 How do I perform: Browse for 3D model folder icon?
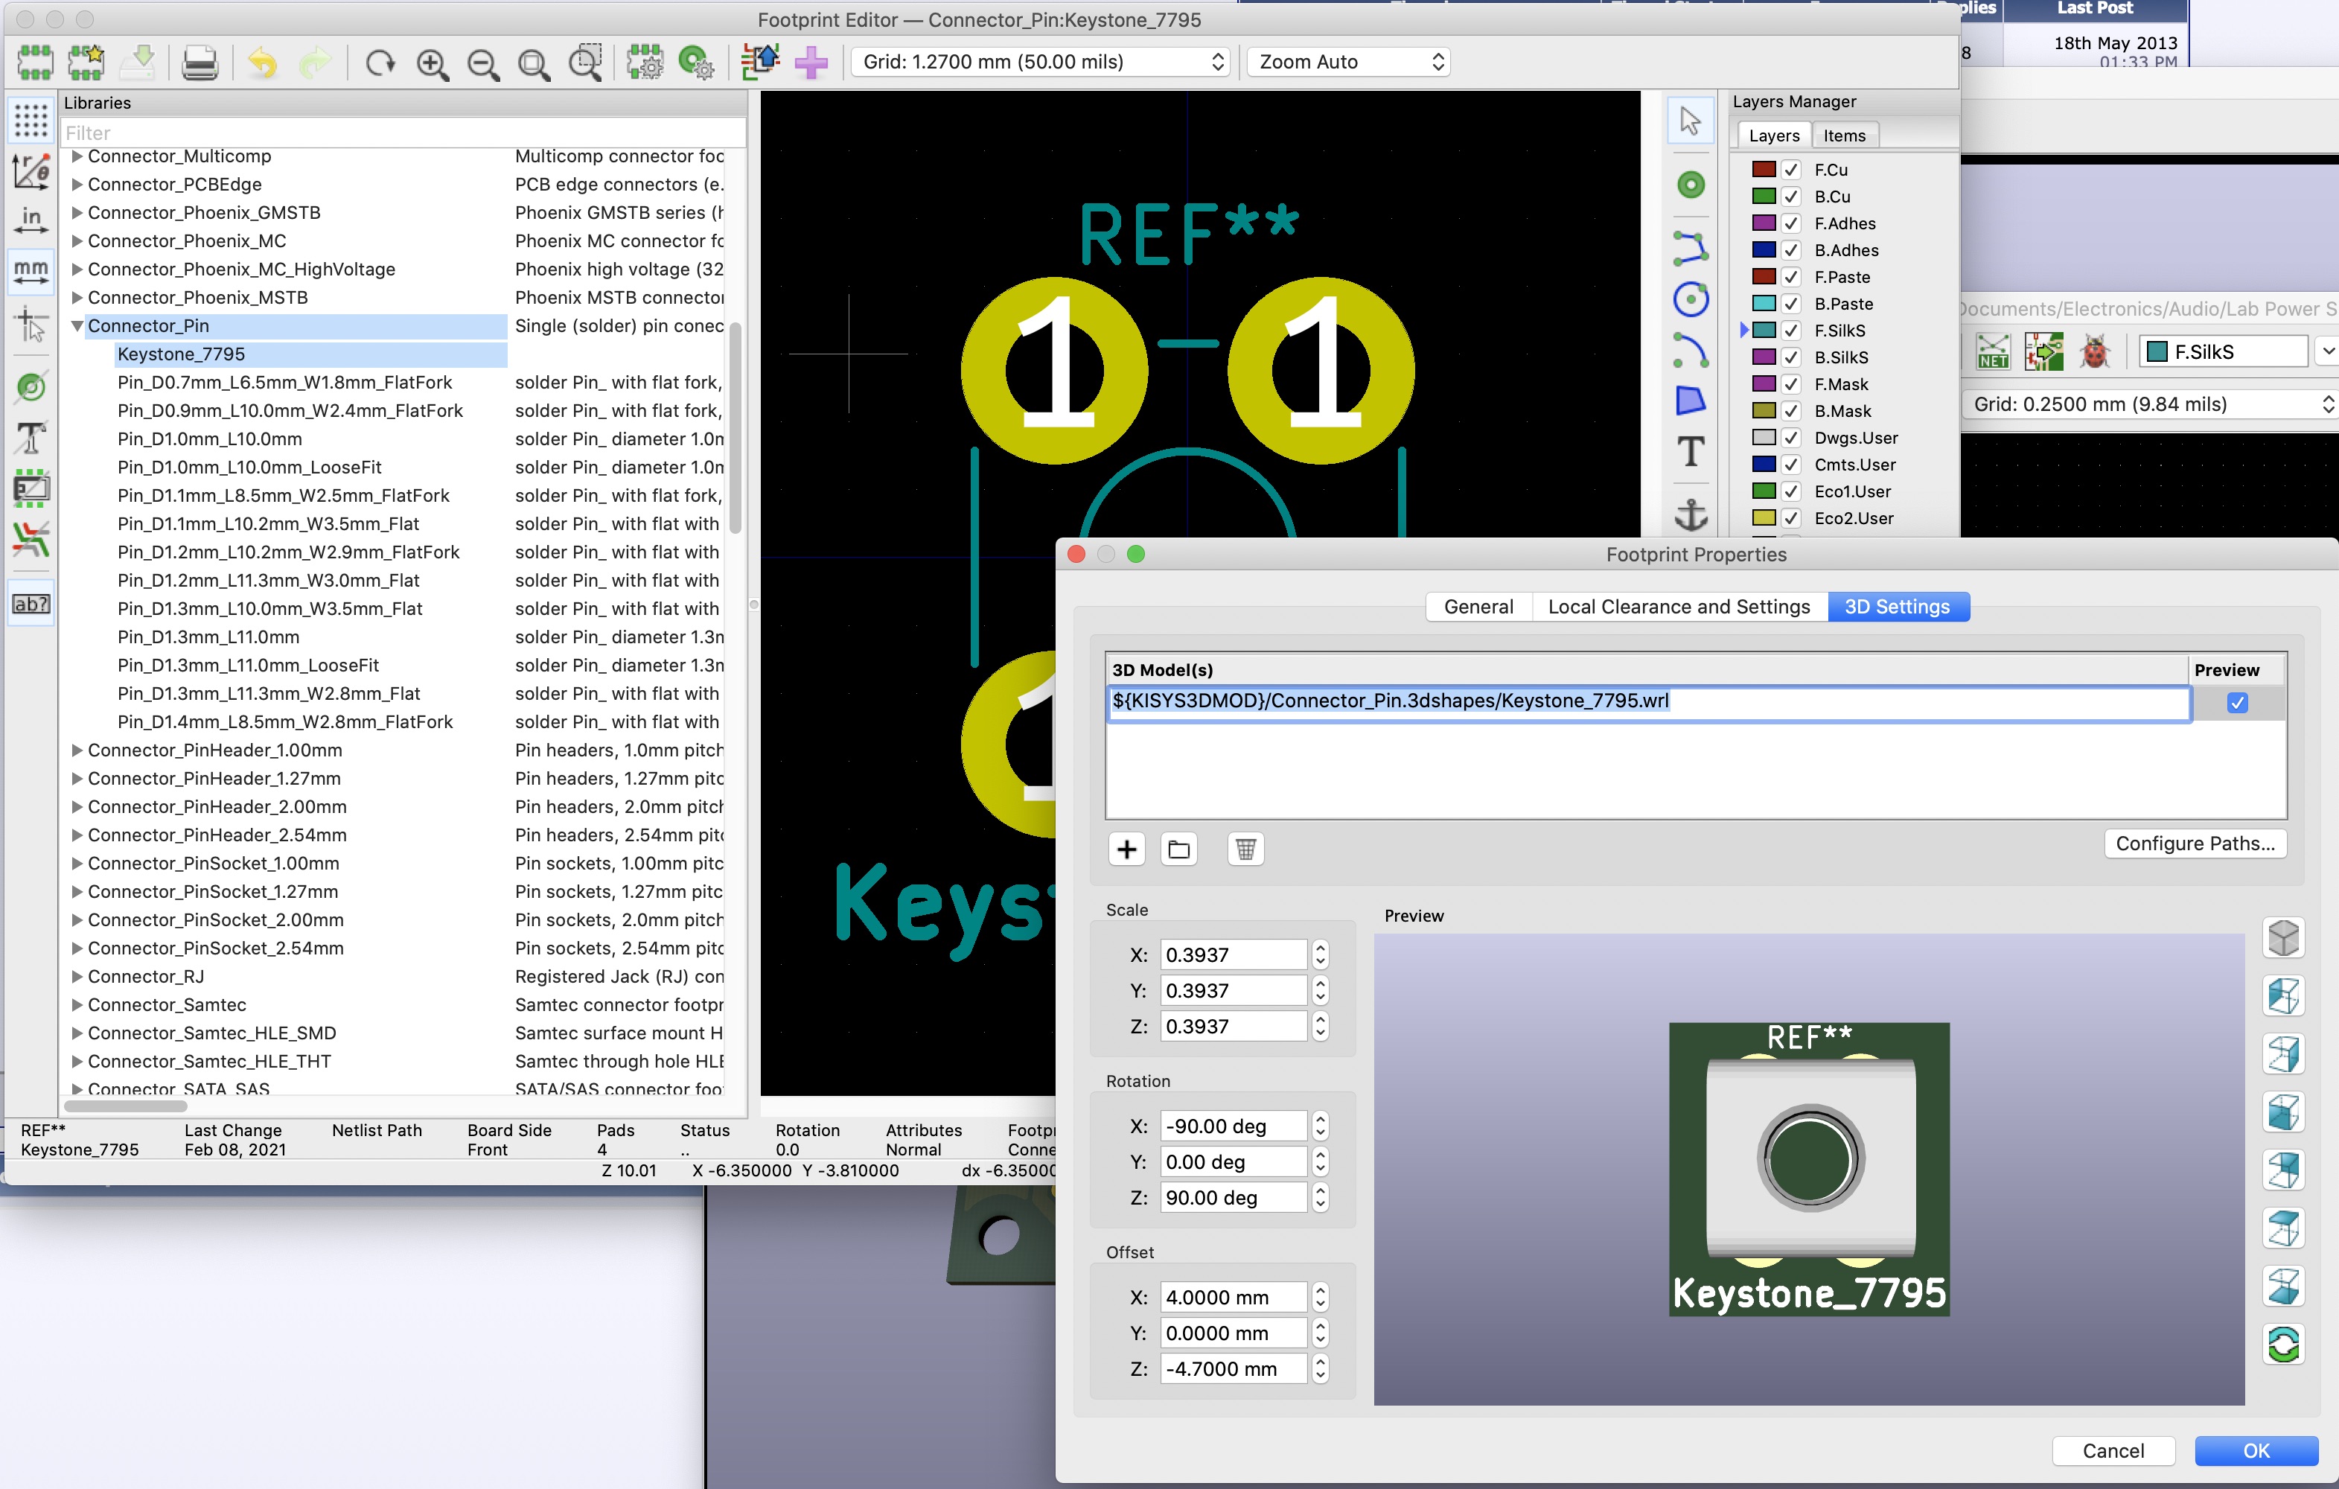tap(1179, 849)
